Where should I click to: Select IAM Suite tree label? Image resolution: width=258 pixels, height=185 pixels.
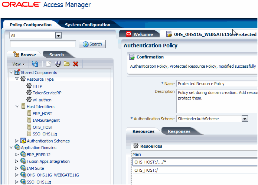point(35,168)
